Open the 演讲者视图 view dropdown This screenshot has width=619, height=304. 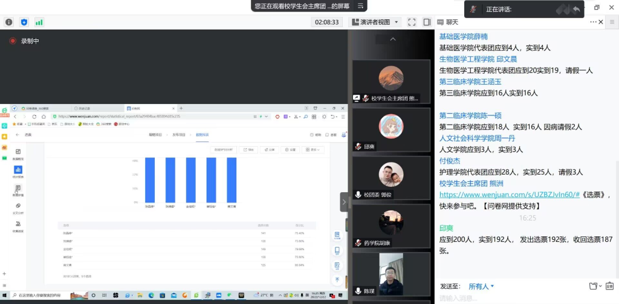[x=376, y=22]
